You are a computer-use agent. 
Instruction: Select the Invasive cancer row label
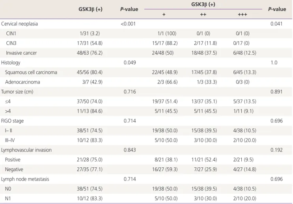tap(21, 53)
